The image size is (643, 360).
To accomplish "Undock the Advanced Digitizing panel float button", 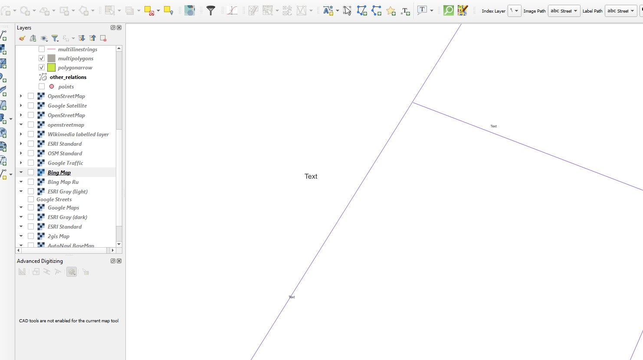I will pos(113,261).
